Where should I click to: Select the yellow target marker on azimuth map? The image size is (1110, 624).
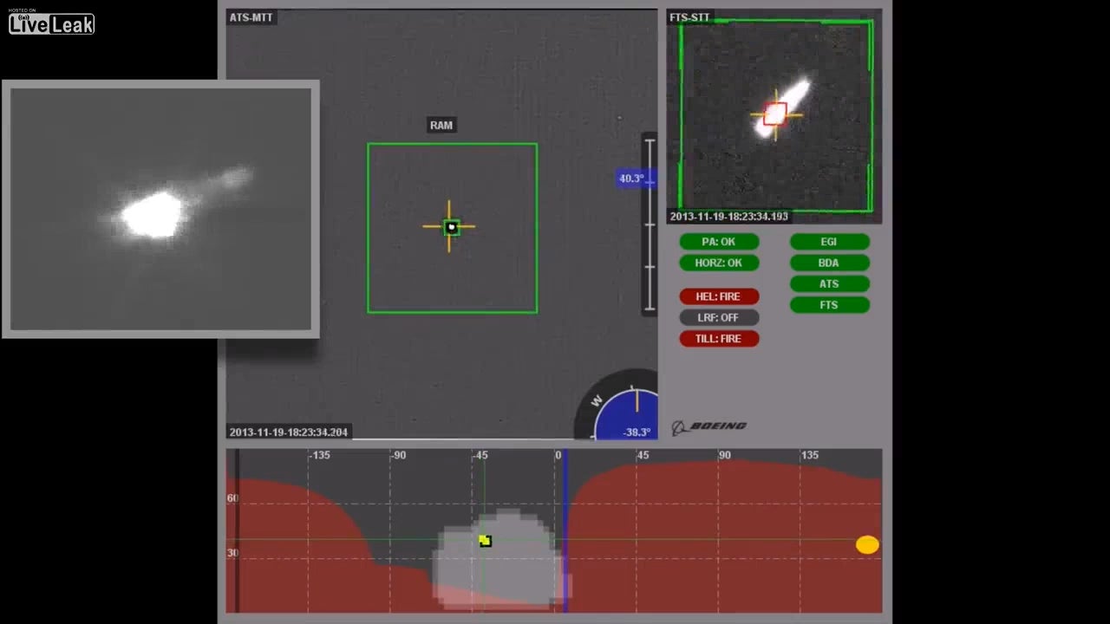pyautogui.click(x=485, y=541)
